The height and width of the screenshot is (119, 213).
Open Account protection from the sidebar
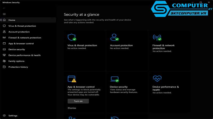click(x=19, y=32)
